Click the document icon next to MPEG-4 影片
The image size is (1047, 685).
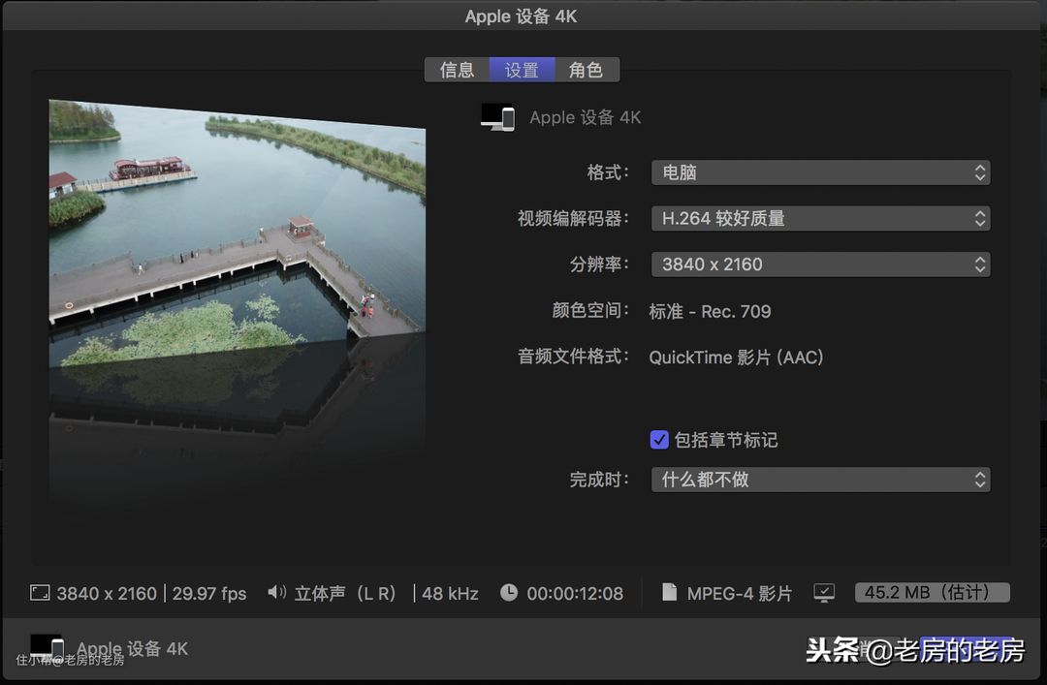pos(669,593)
